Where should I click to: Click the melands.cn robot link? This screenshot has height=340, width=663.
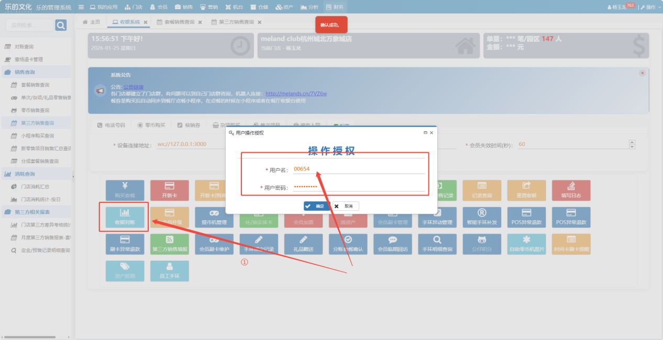(296, 94)
